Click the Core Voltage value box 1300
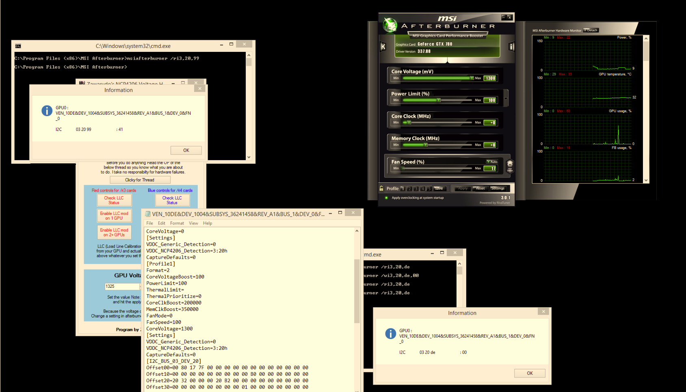 tap(490, 78)
